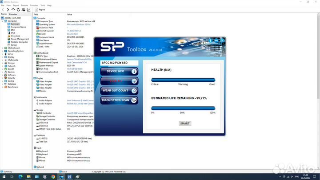Screen dimensions: 320x180
Task: Start Diagnostics Scan in SP Toolbox
Action: [x=119, y=100]
